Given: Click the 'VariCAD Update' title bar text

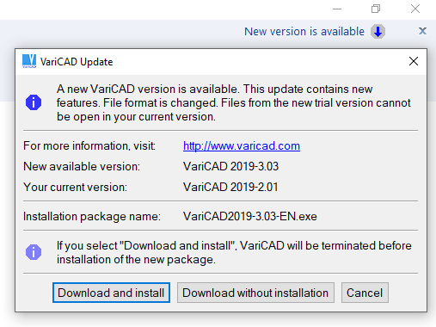Looking at the screenshot, I should [x=77, y=62].
